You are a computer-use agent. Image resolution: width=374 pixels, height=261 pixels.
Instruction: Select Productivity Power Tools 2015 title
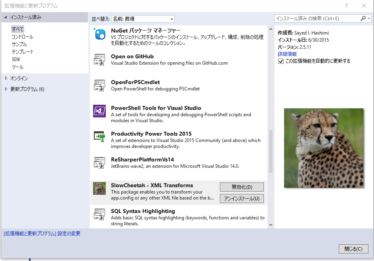tap(151, 134)
